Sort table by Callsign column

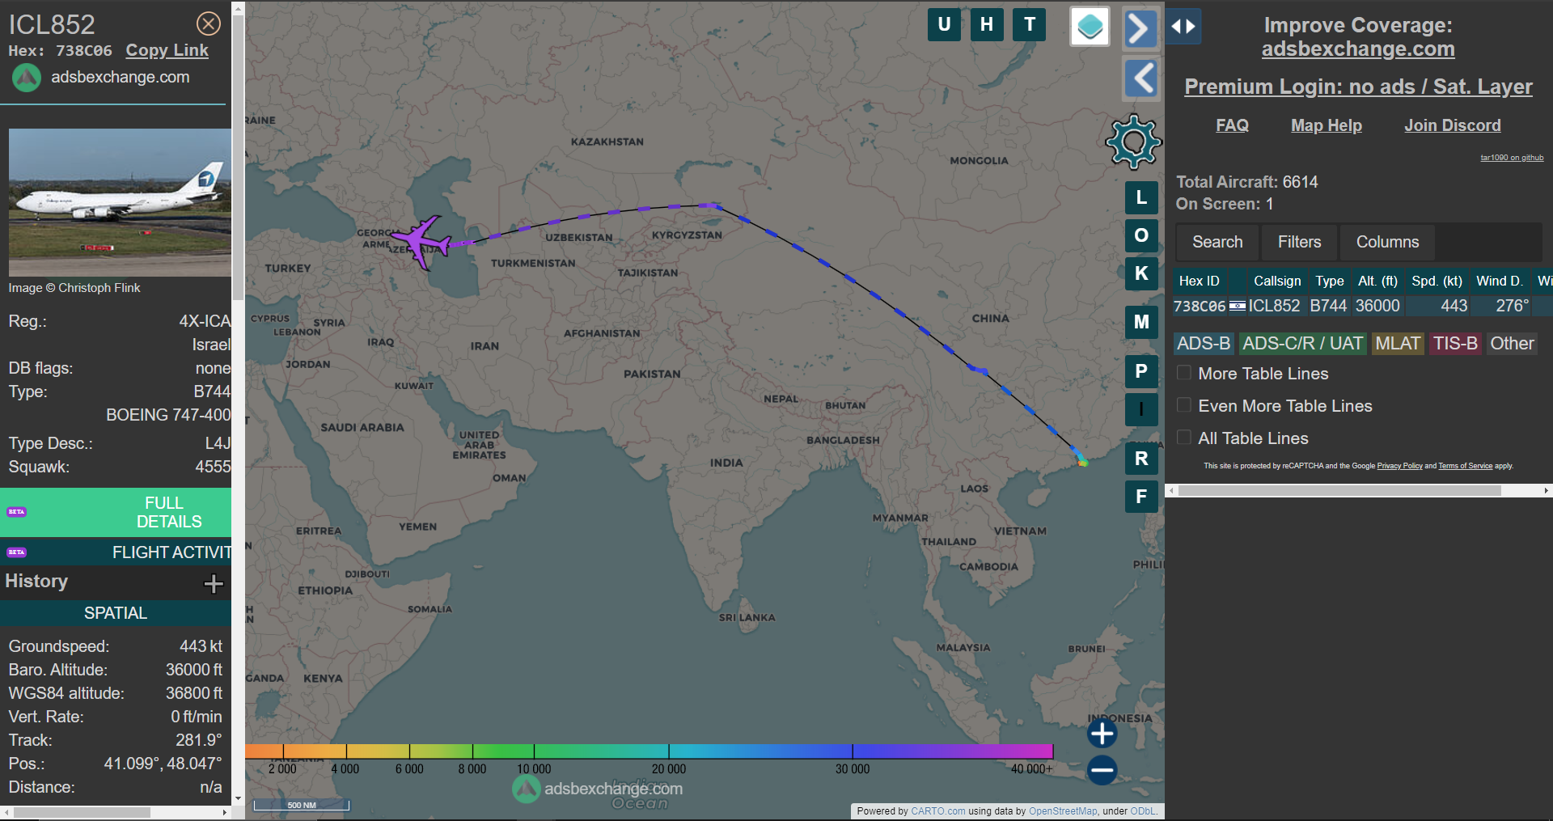(x=1277, y=281)
